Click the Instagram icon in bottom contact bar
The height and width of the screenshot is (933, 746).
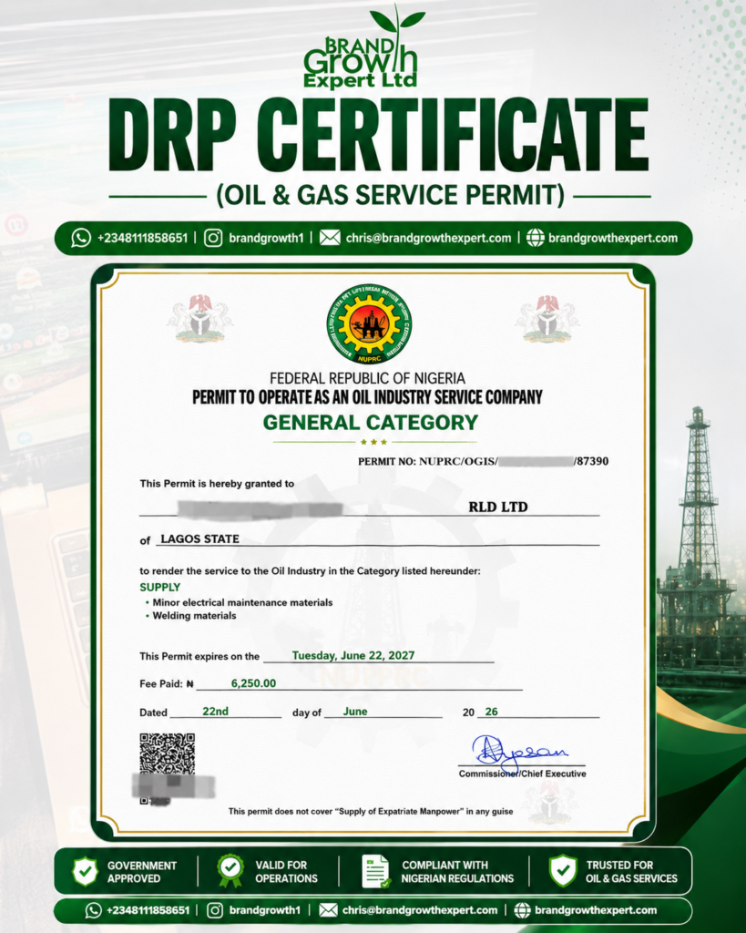click(215, 910)
